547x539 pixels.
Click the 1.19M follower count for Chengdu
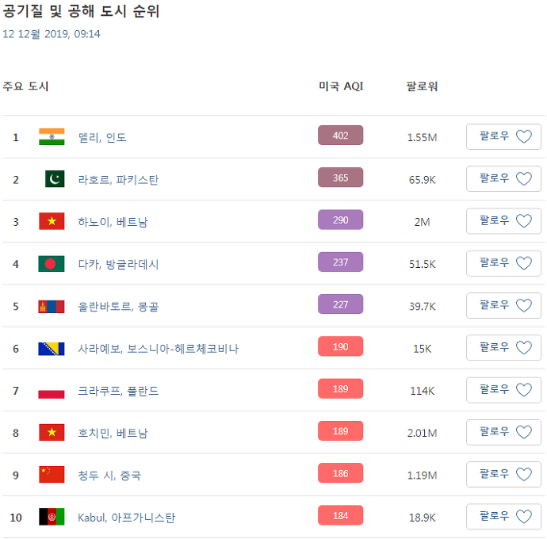coord(422,476)
